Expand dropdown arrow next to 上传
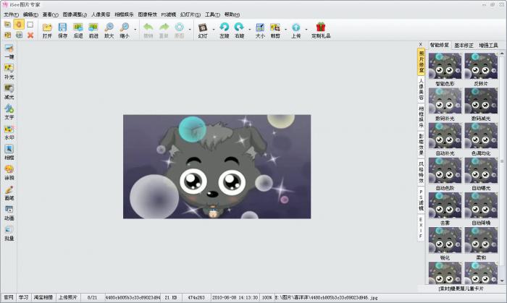Viewport: 507px width, 303px height. click(x=306, y=30)
